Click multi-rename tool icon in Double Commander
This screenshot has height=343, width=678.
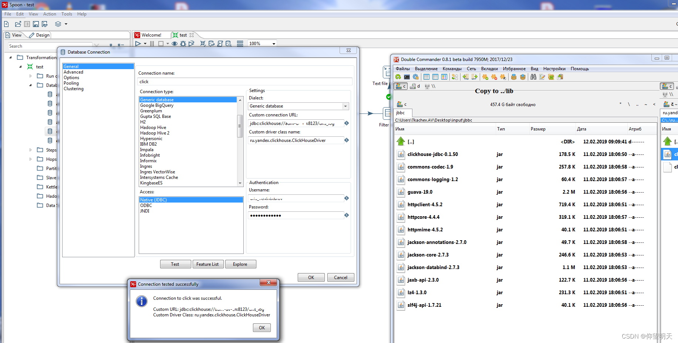tap(542, 77)
